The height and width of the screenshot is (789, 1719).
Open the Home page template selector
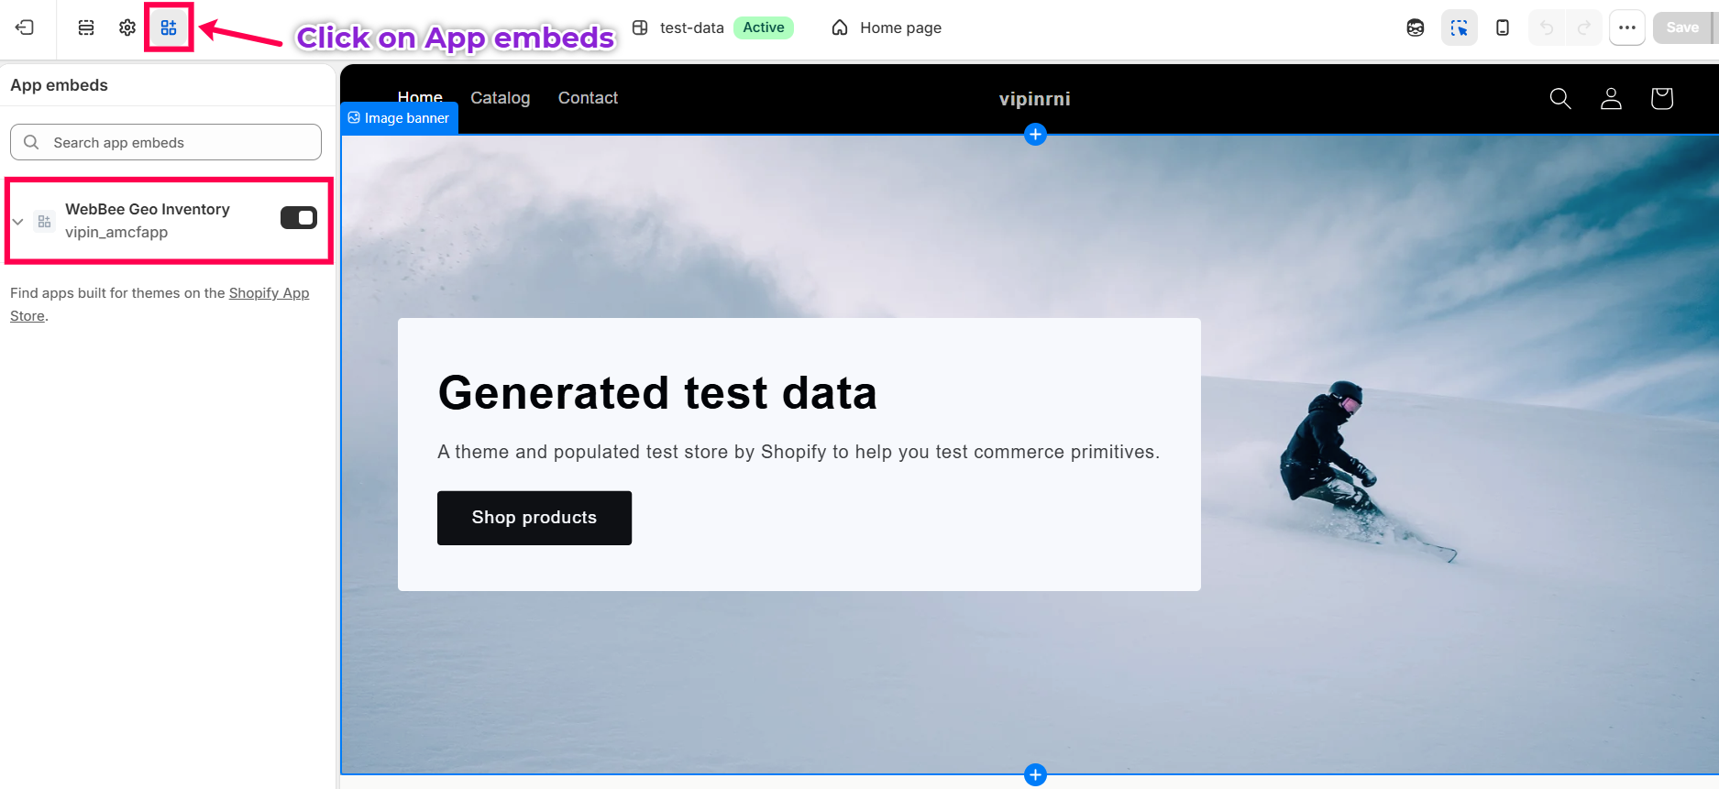tap(887, 27)
